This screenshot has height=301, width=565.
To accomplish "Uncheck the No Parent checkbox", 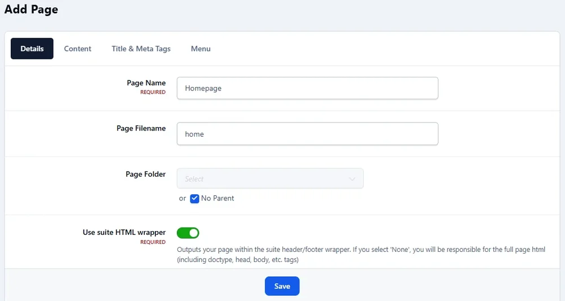I will [194, 198].
